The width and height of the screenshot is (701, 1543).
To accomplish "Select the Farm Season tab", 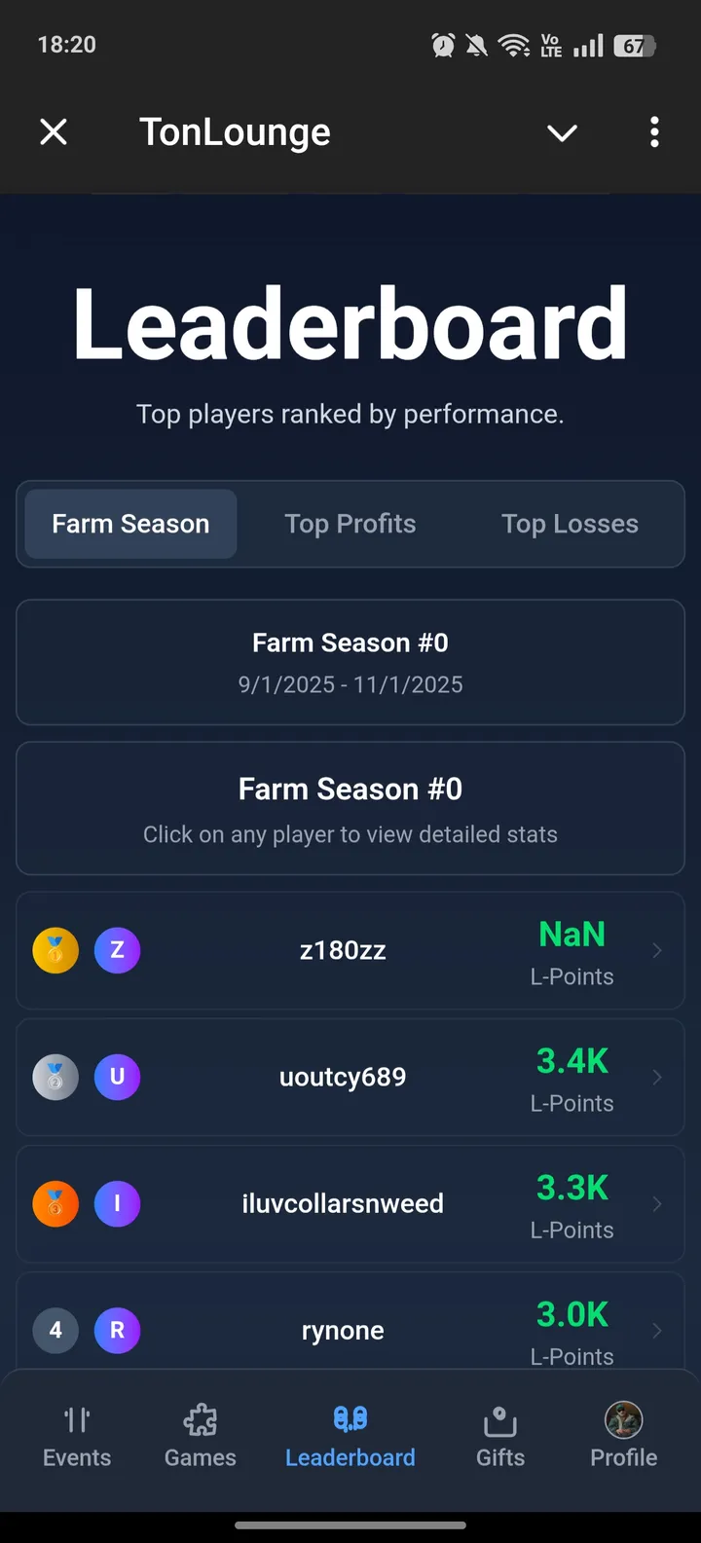I will (x=130, y=524).
